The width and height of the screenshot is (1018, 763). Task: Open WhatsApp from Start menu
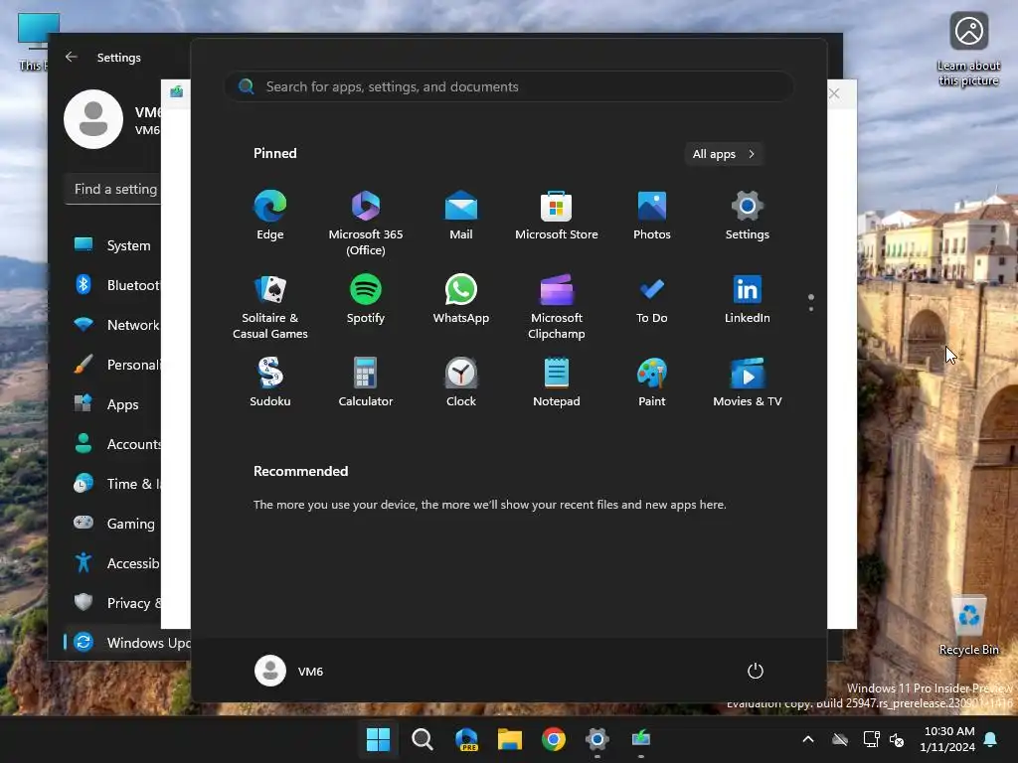click(461, 299)
